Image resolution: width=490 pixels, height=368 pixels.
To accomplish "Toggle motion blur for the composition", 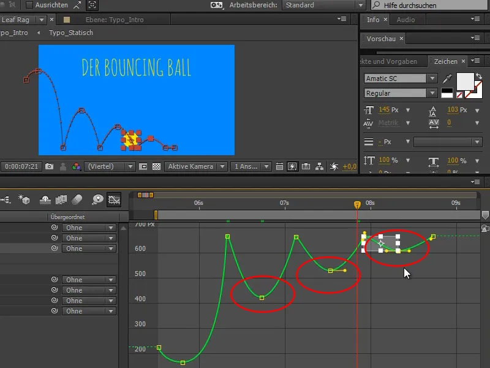I will 77,199.
